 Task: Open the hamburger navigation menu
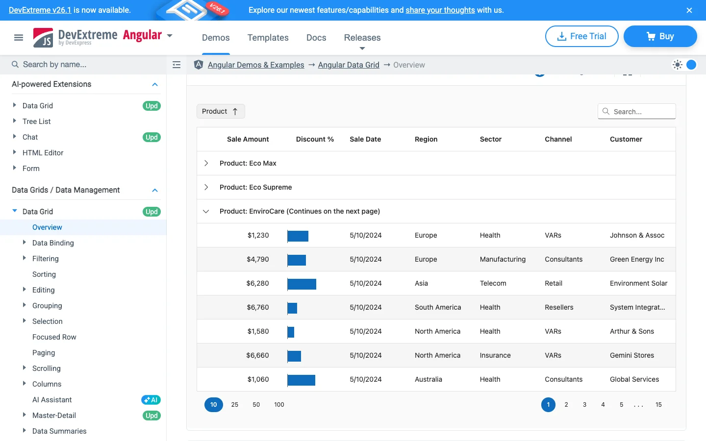click(x=19, y=38)
